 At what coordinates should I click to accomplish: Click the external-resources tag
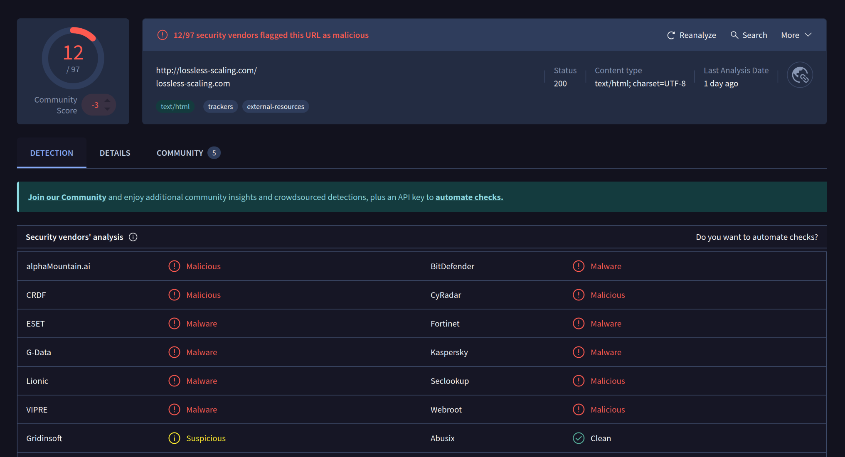tap(275, 107)
